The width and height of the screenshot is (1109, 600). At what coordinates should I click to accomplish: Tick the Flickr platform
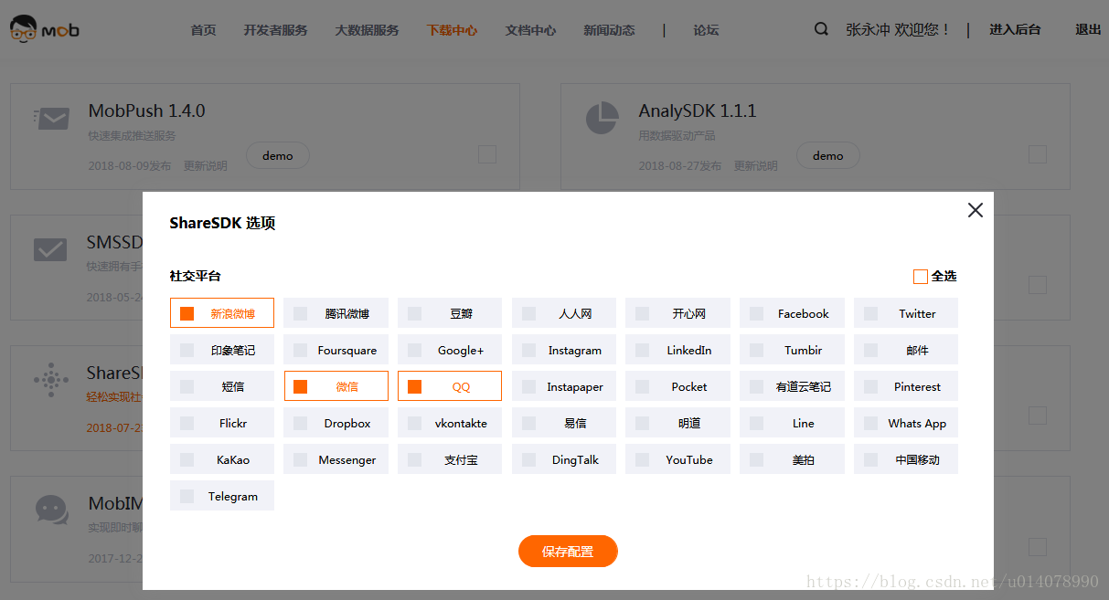(x=222, y=423)
